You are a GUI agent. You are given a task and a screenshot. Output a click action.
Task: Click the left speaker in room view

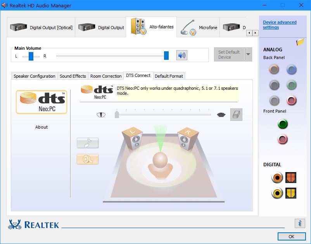point(132,138)
